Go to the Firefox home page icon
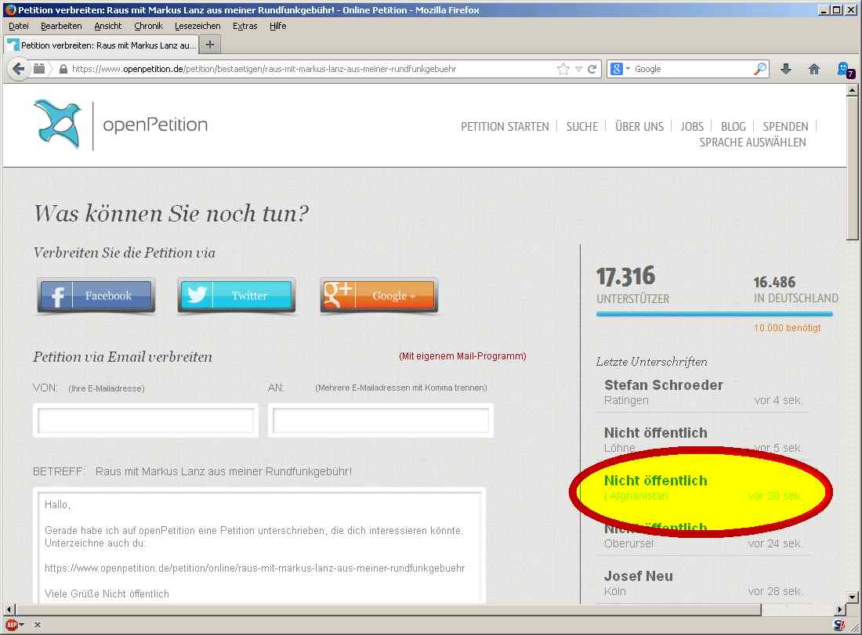 814,69
